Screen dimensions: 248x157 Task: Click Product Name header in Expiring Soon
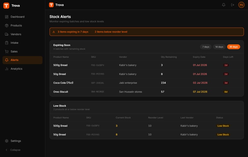pyautogui.click(x=61, y=57)
